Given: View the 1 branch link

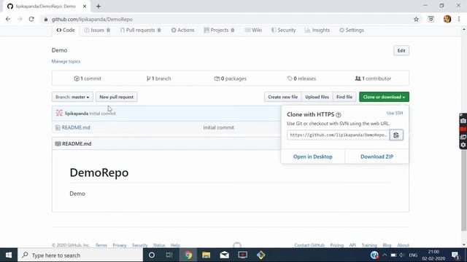Looking at the screenshot, I should click(x=159, y=79).
